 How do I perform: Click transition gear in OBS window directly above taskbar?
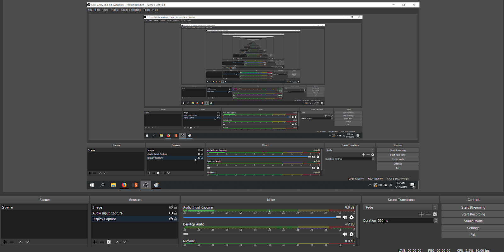[373, 155]
